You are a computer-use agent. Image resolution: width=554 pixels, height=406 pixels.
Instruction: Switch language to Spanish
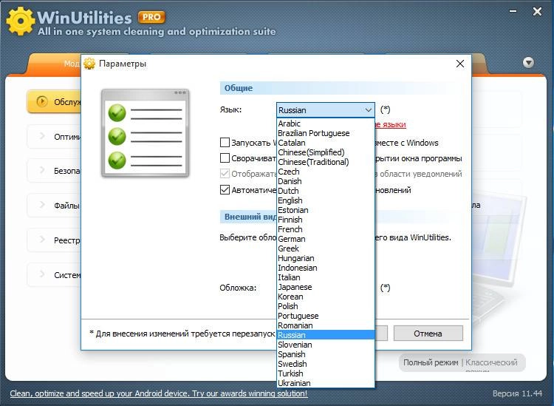coord(326,354)
